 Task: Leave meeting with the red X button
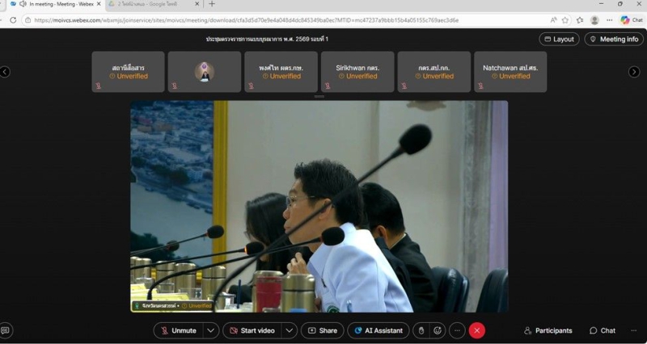(477, 330)
